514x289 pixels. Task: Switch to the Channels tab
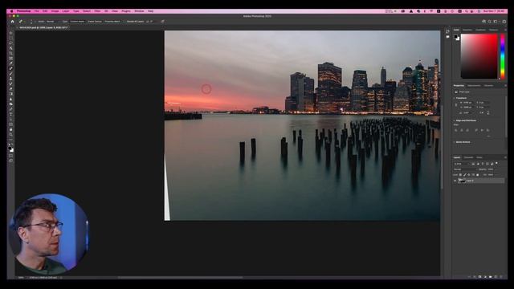click(468, 157)
